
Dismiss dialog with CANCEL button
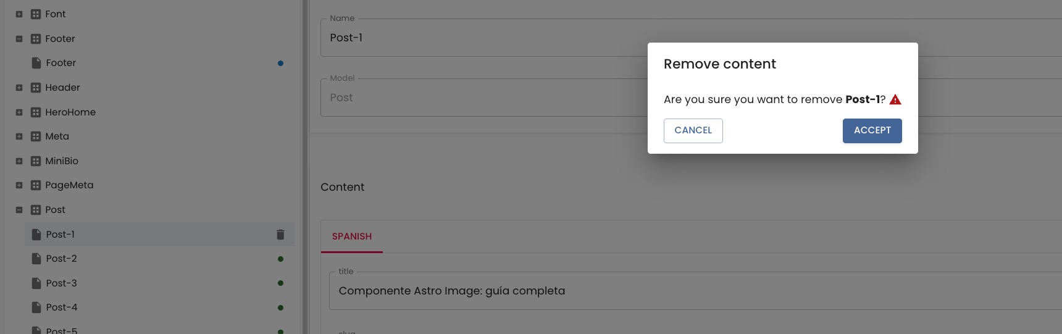693,131
